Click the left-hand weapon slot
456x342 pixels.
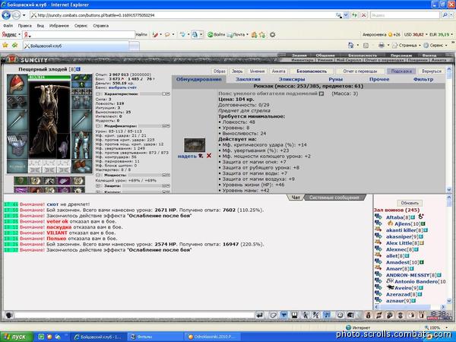pyautogui.click(x=17, y=120)
